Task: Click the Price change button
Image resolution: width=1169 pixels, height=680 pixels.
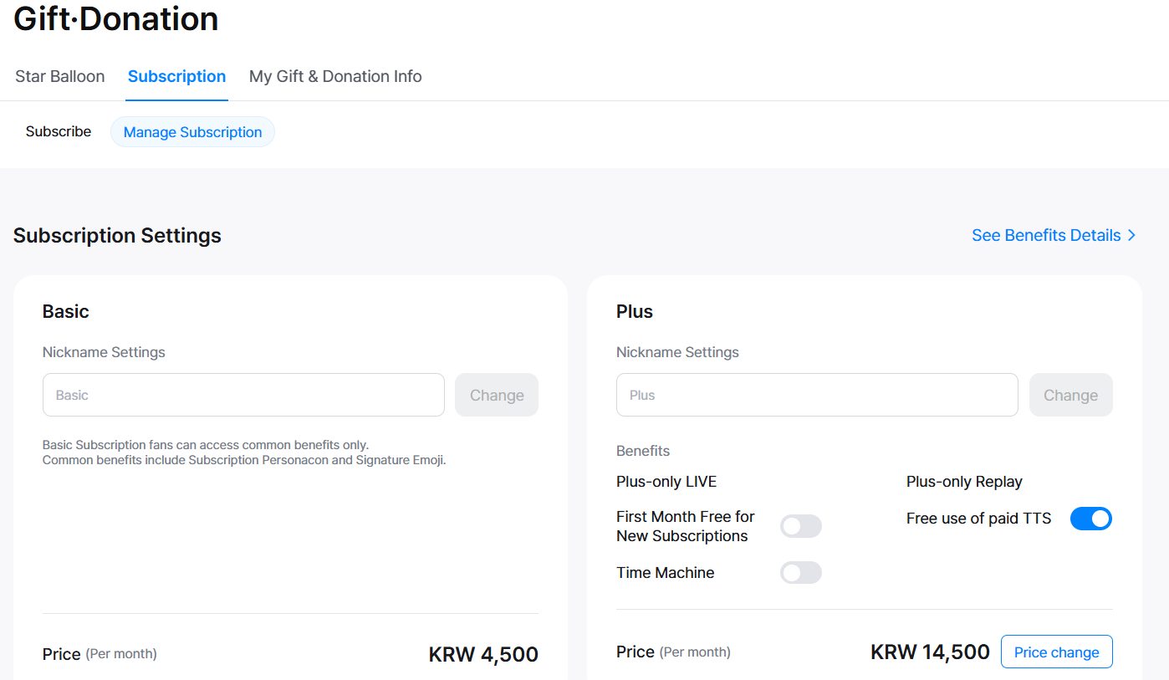Action: click(x=1056, y=652)
